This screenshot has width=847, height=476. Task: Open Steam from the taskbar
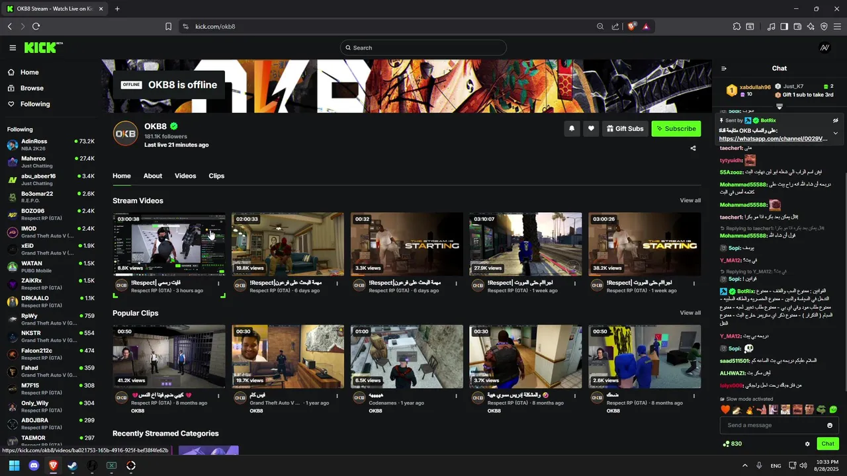72,465
